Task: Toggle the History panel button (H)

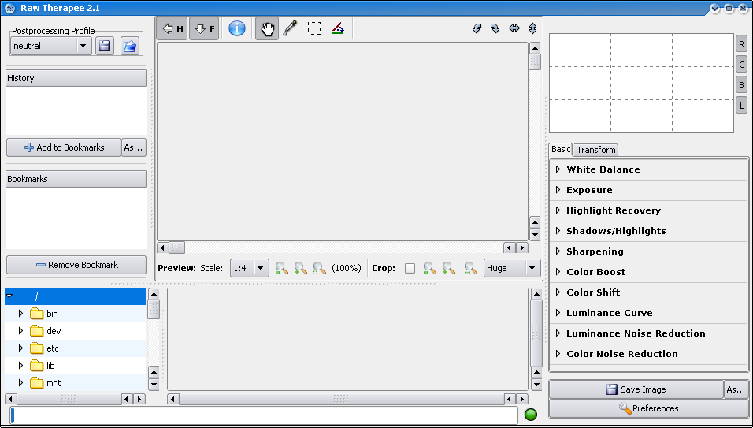Action: (x=172, y=29)
